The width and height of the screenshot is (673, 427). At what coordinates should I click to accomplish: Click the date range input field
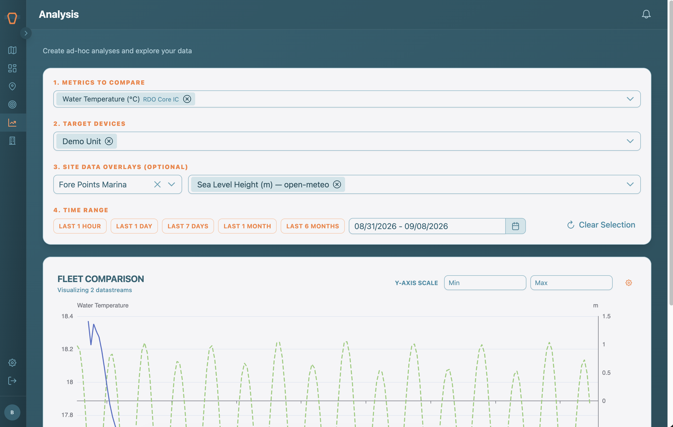point(427,226)
